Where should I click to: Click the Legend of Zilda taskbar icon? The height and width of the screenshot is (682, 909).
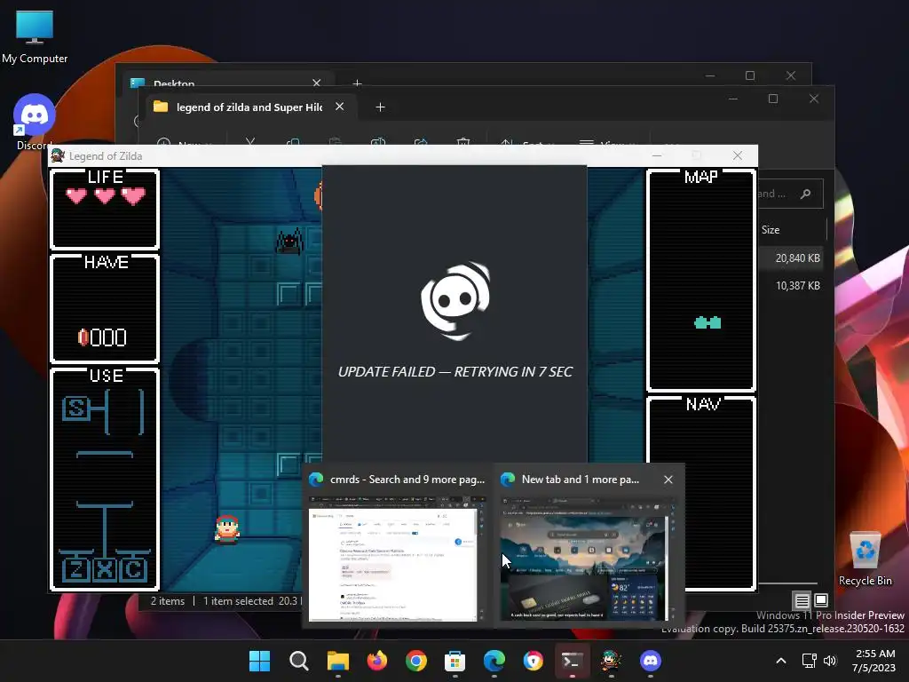[x=611, y=661]
